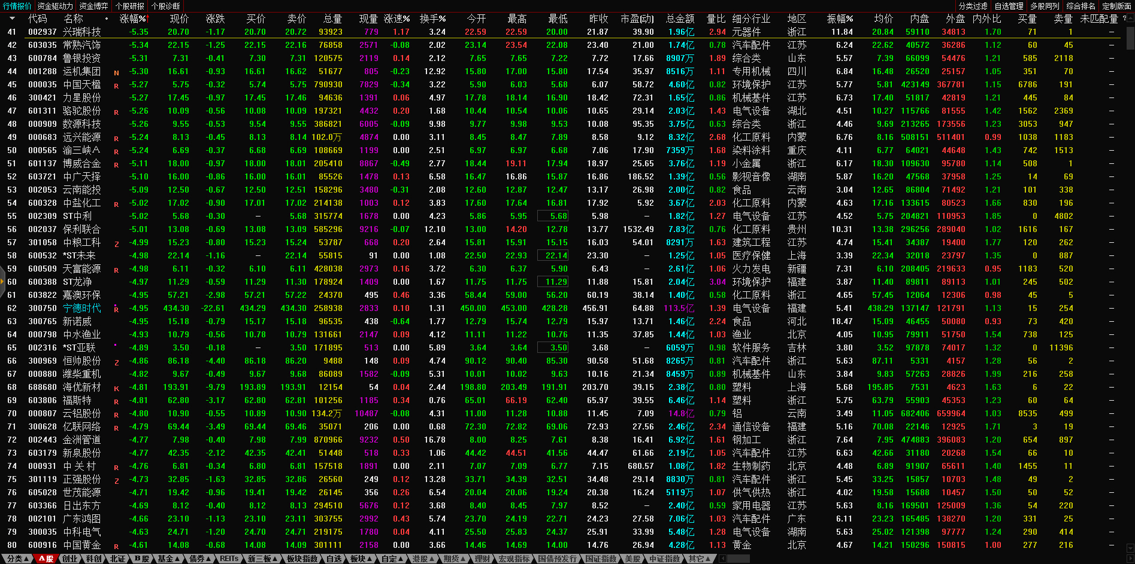Switch to the 资金驱动力 tab

55,6
